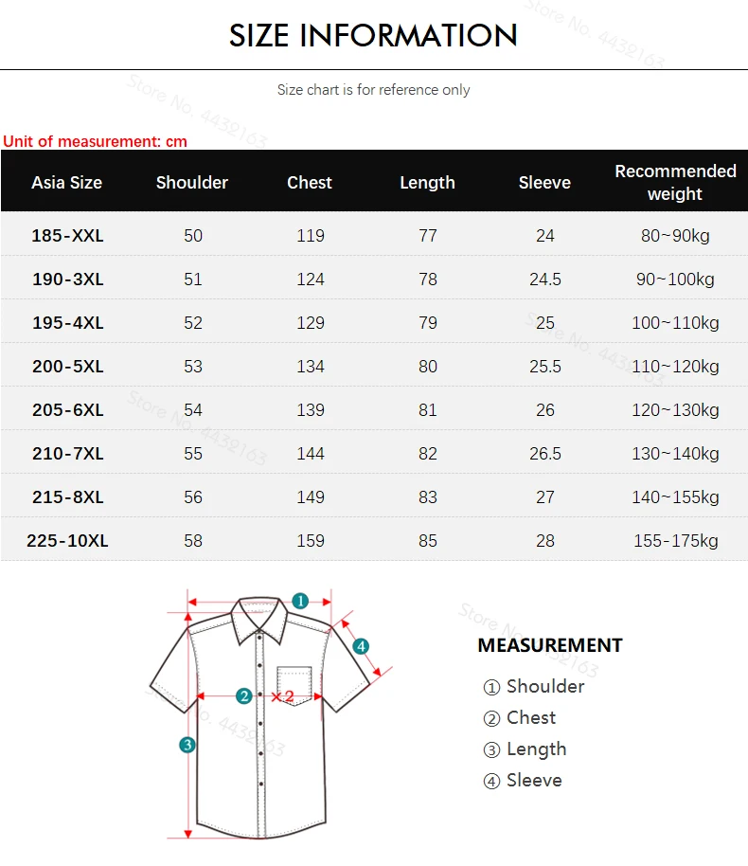Click the Sleeve entry in measurement legend

pyautogui.click(x=523, y=781)
